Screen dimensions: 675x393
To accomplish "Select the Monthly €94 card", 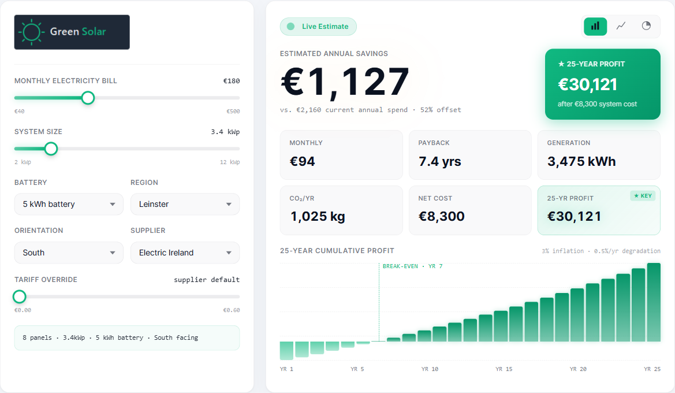I will coord(341,155).
